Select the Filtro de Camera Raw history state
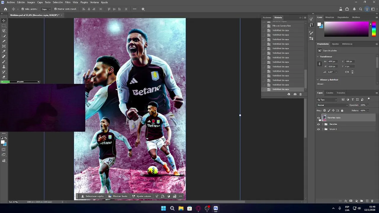Screen dimensions: 379x213 tap(282, 26)
